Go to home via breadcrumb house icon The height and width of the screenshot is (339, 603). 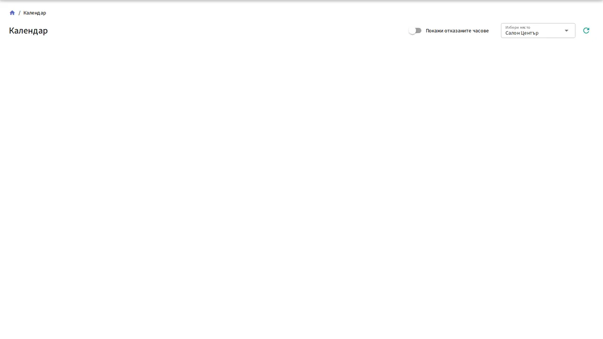(x=12, y=13)
